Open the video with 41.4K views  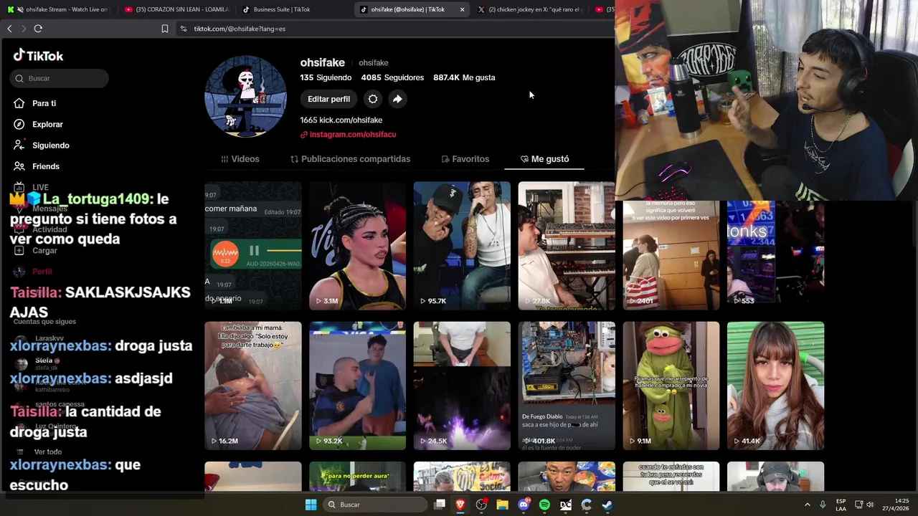click(775, 386)
